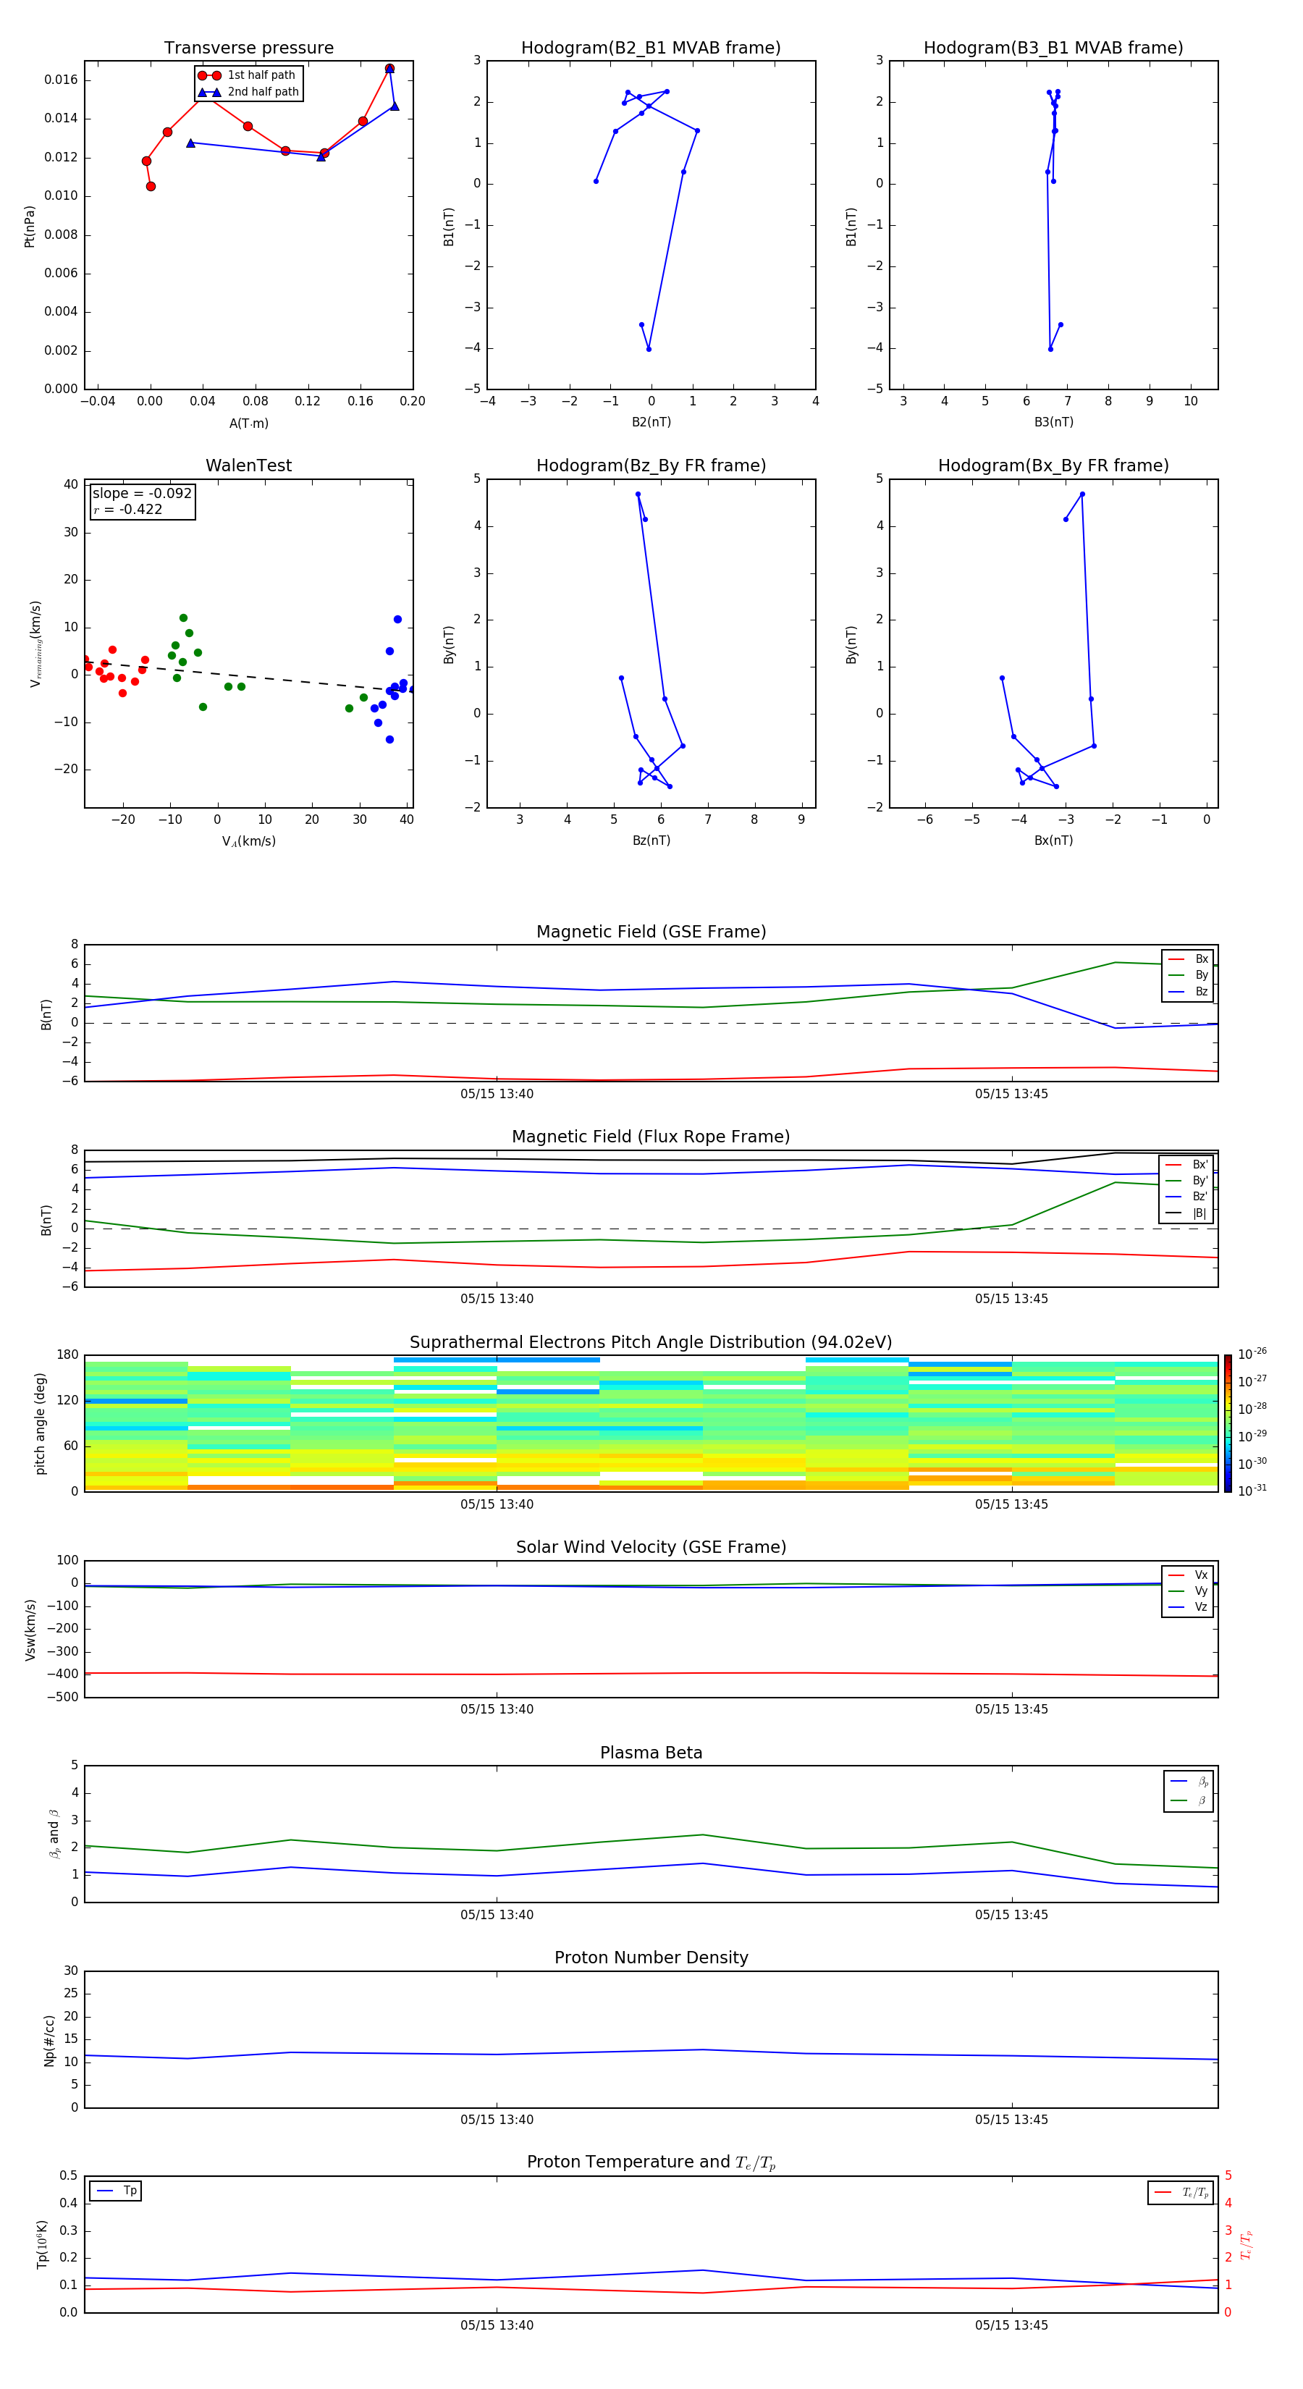This screenshot has height=2389, width=1303.
Task: Click the "B3(nT)" x-axis label
Action: point(1053,423)
